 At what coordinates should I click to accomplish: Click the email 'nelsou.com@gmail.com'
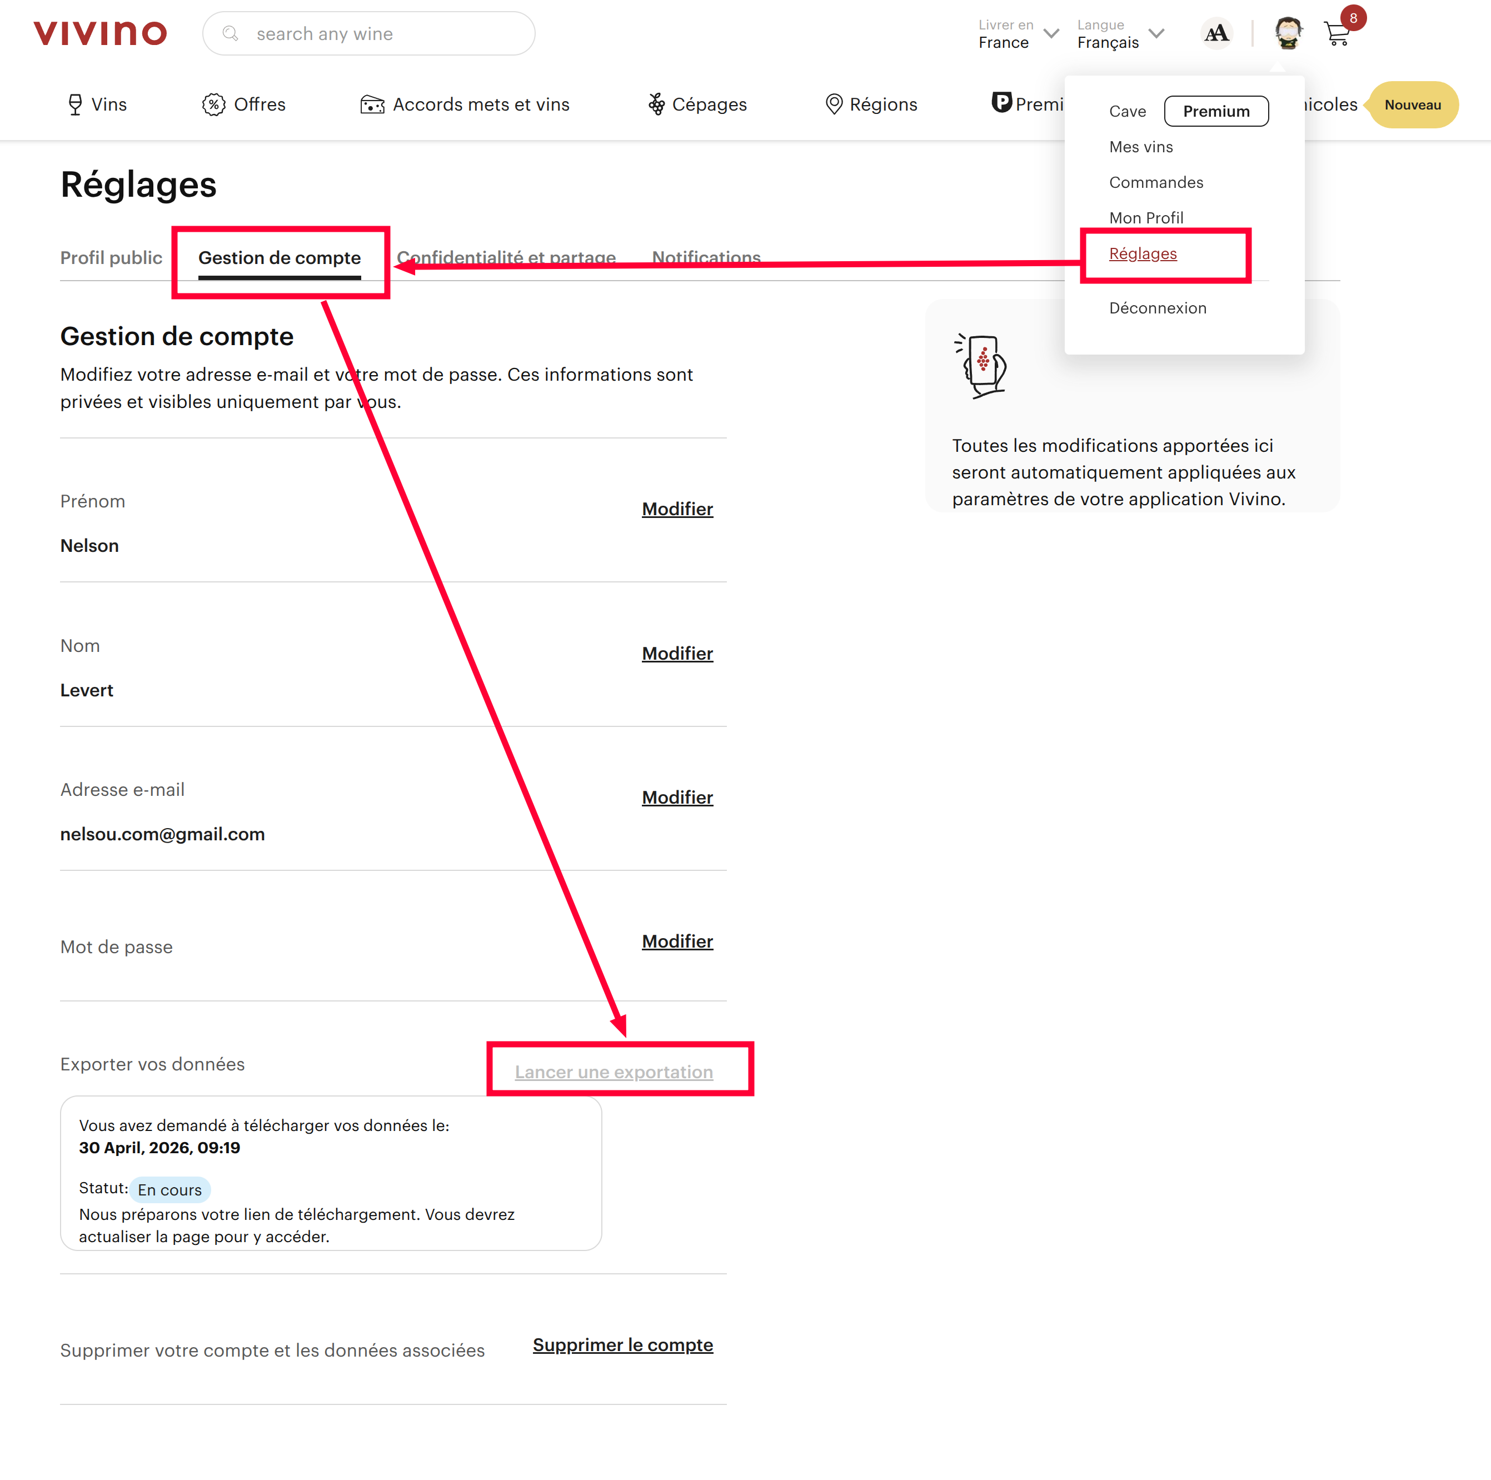pyautogui.click(x=162, y=834)
